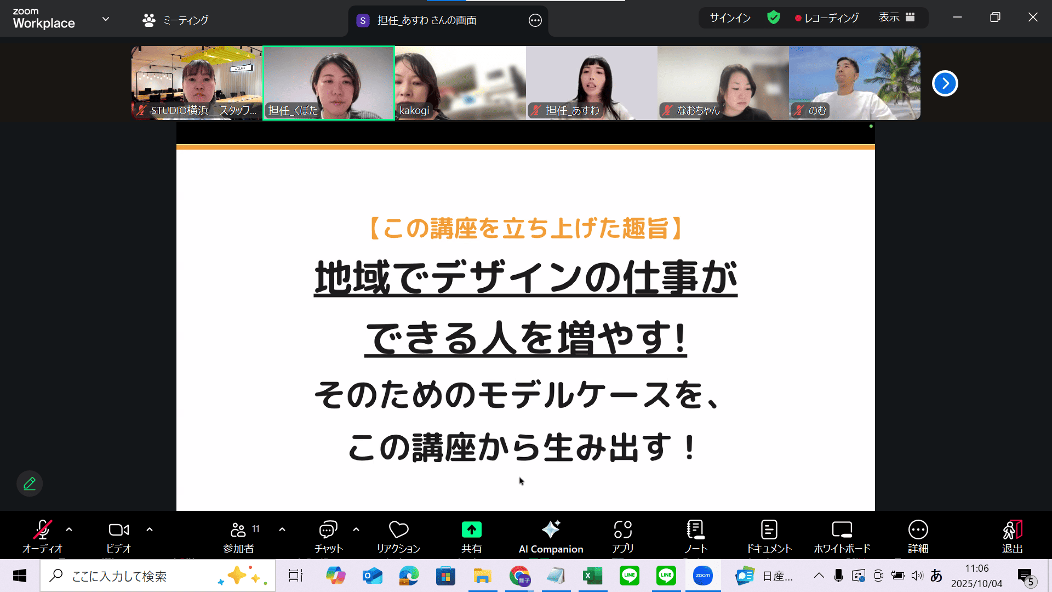This screenshot has width=1052, height=592.
Task: Click the サインイン button
Action: pyautogui.click(x=730, y=18)
